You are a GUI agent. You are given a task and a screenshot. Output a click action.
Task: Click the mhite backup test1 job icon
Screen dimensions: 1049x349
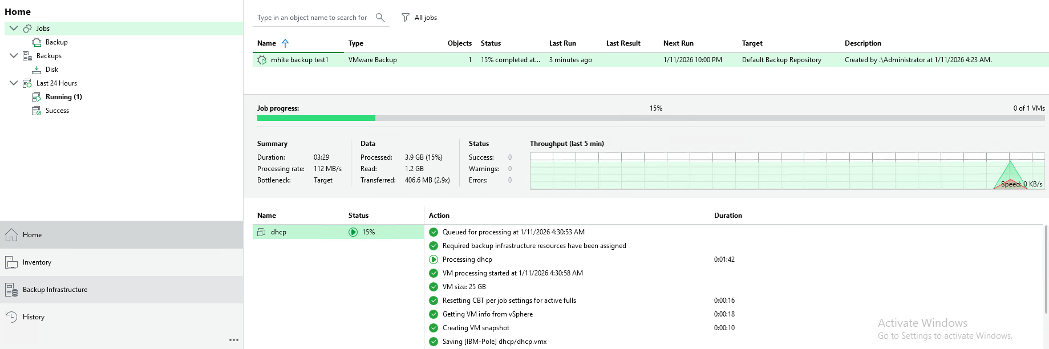click(262, 60)
